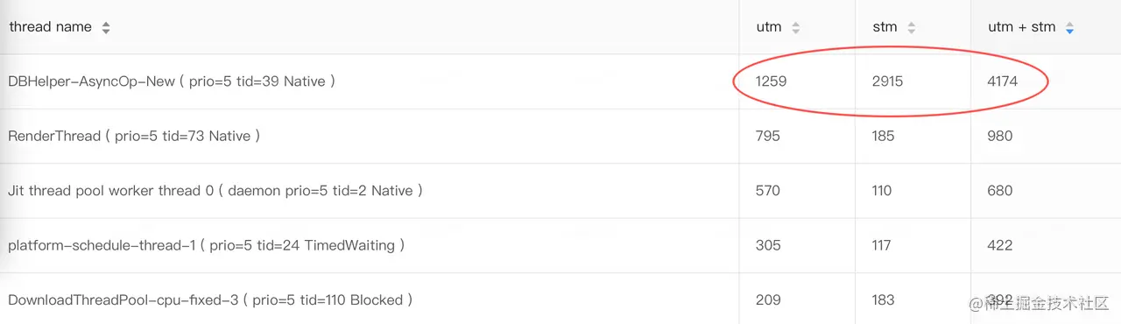Click the stm sort arrows icon
The height and width of the screenshot is (324, 1121).
click(911, 28)
